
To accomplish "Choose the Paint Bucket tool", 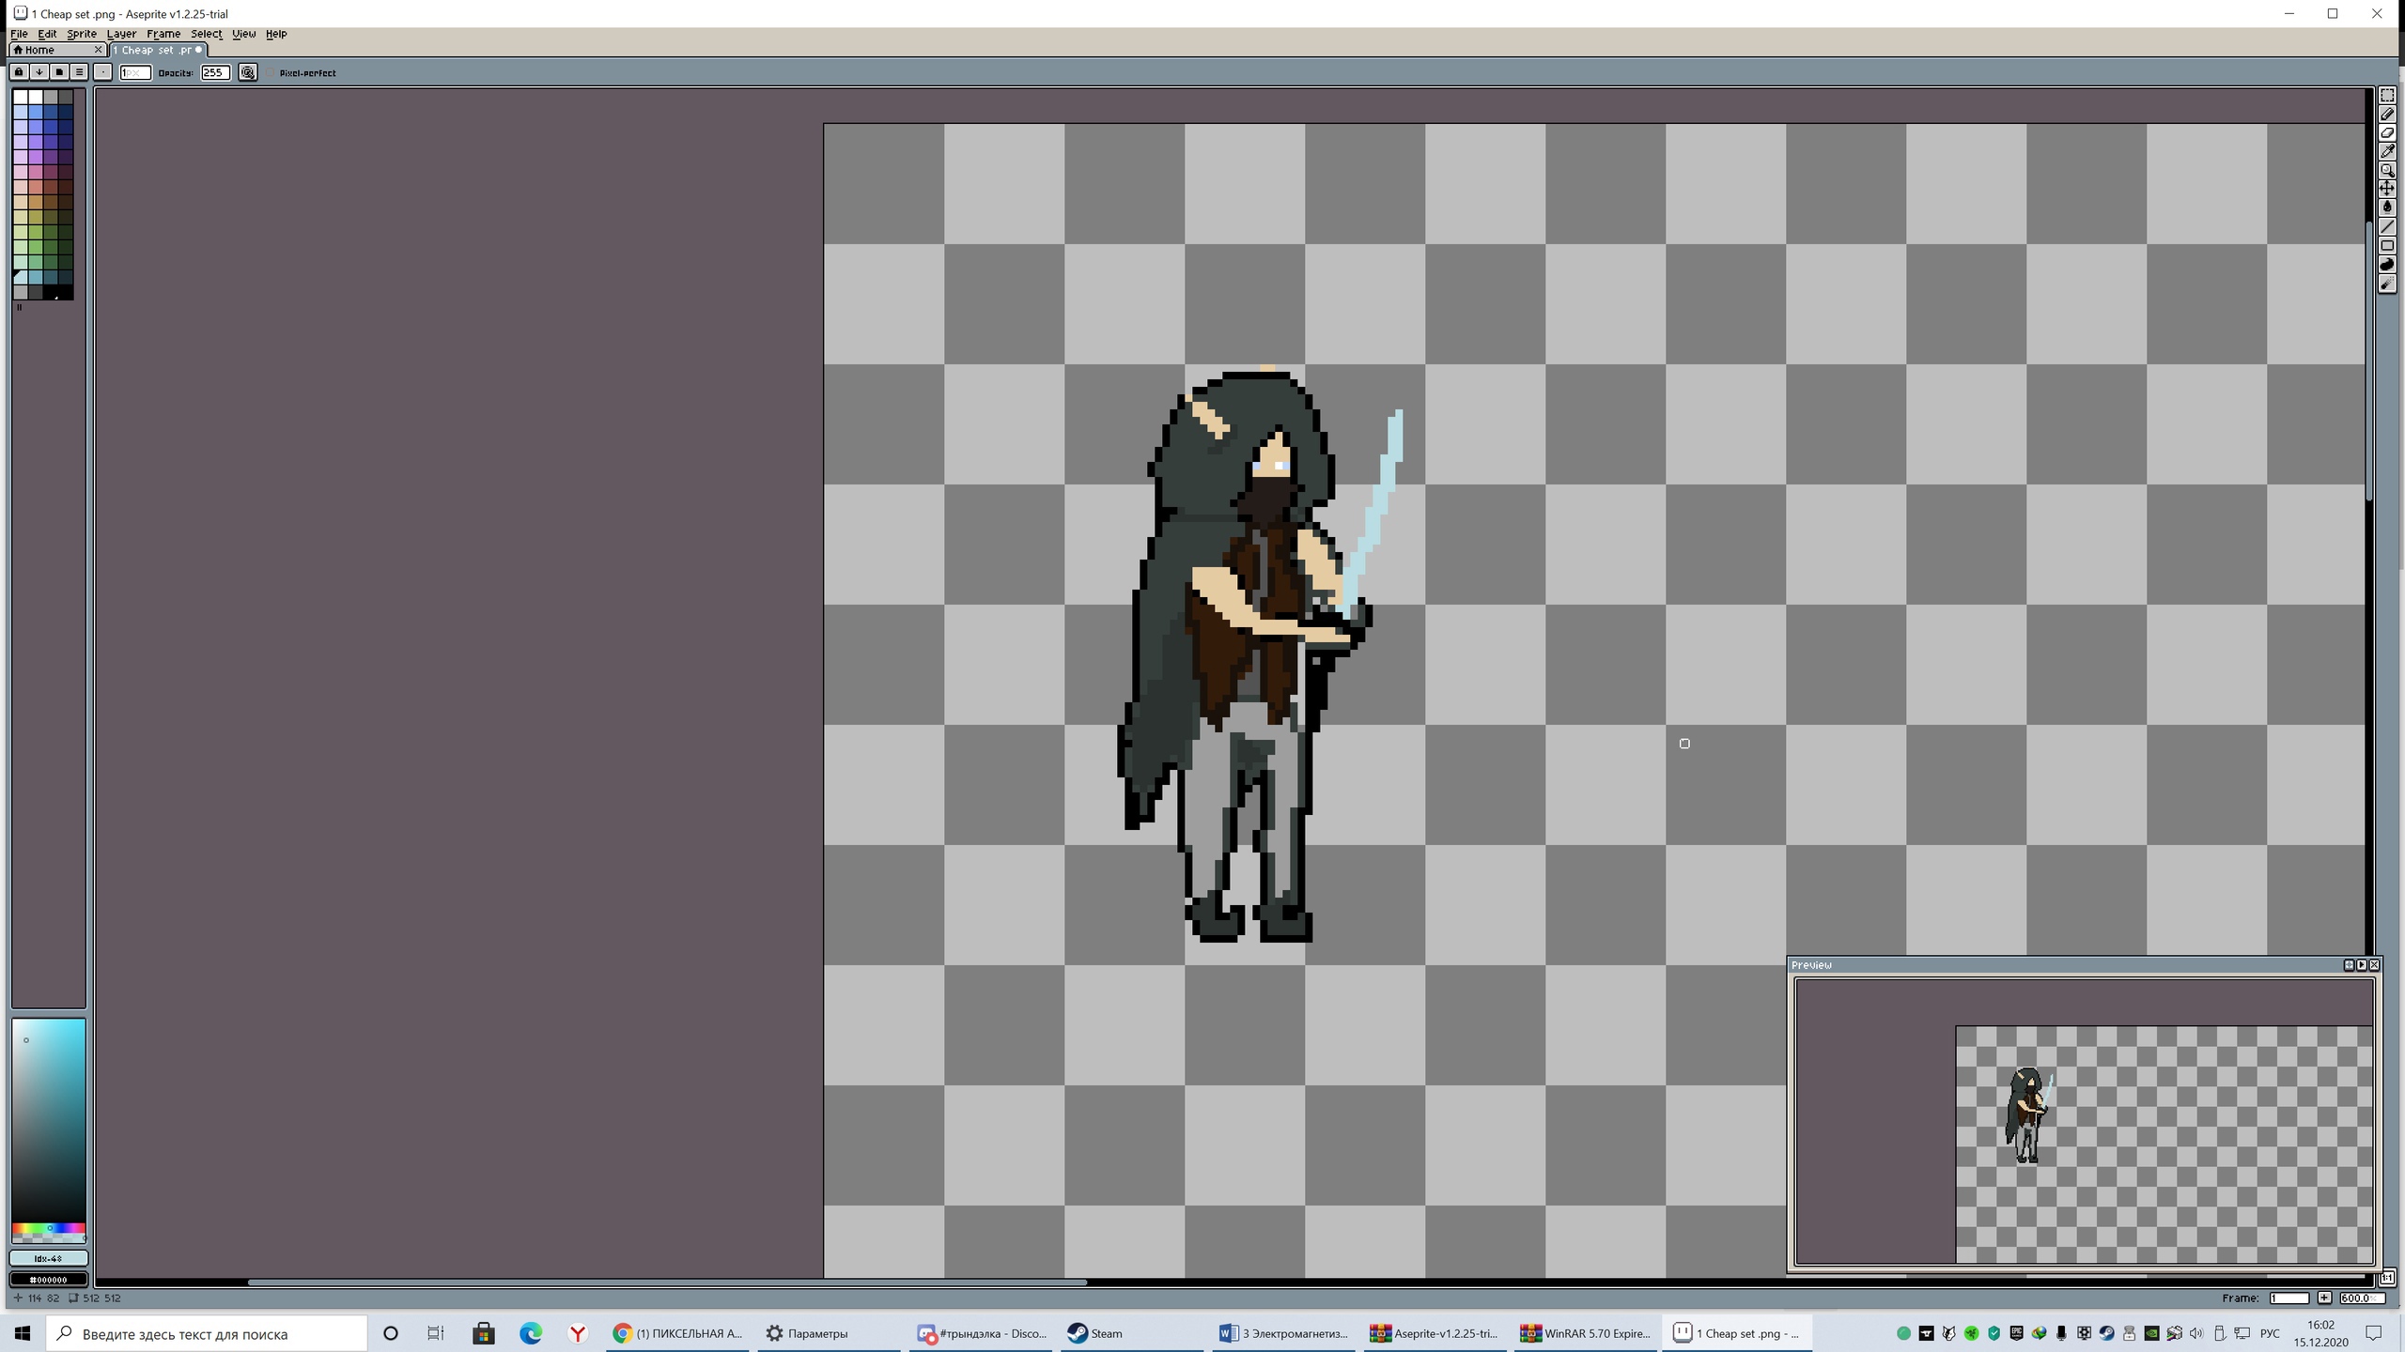I will point(2387,208).
